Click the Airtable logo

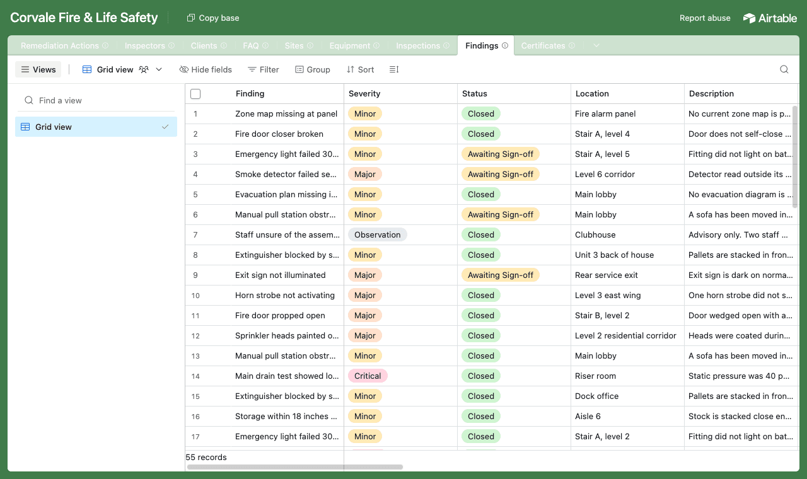tap(770, 18)
